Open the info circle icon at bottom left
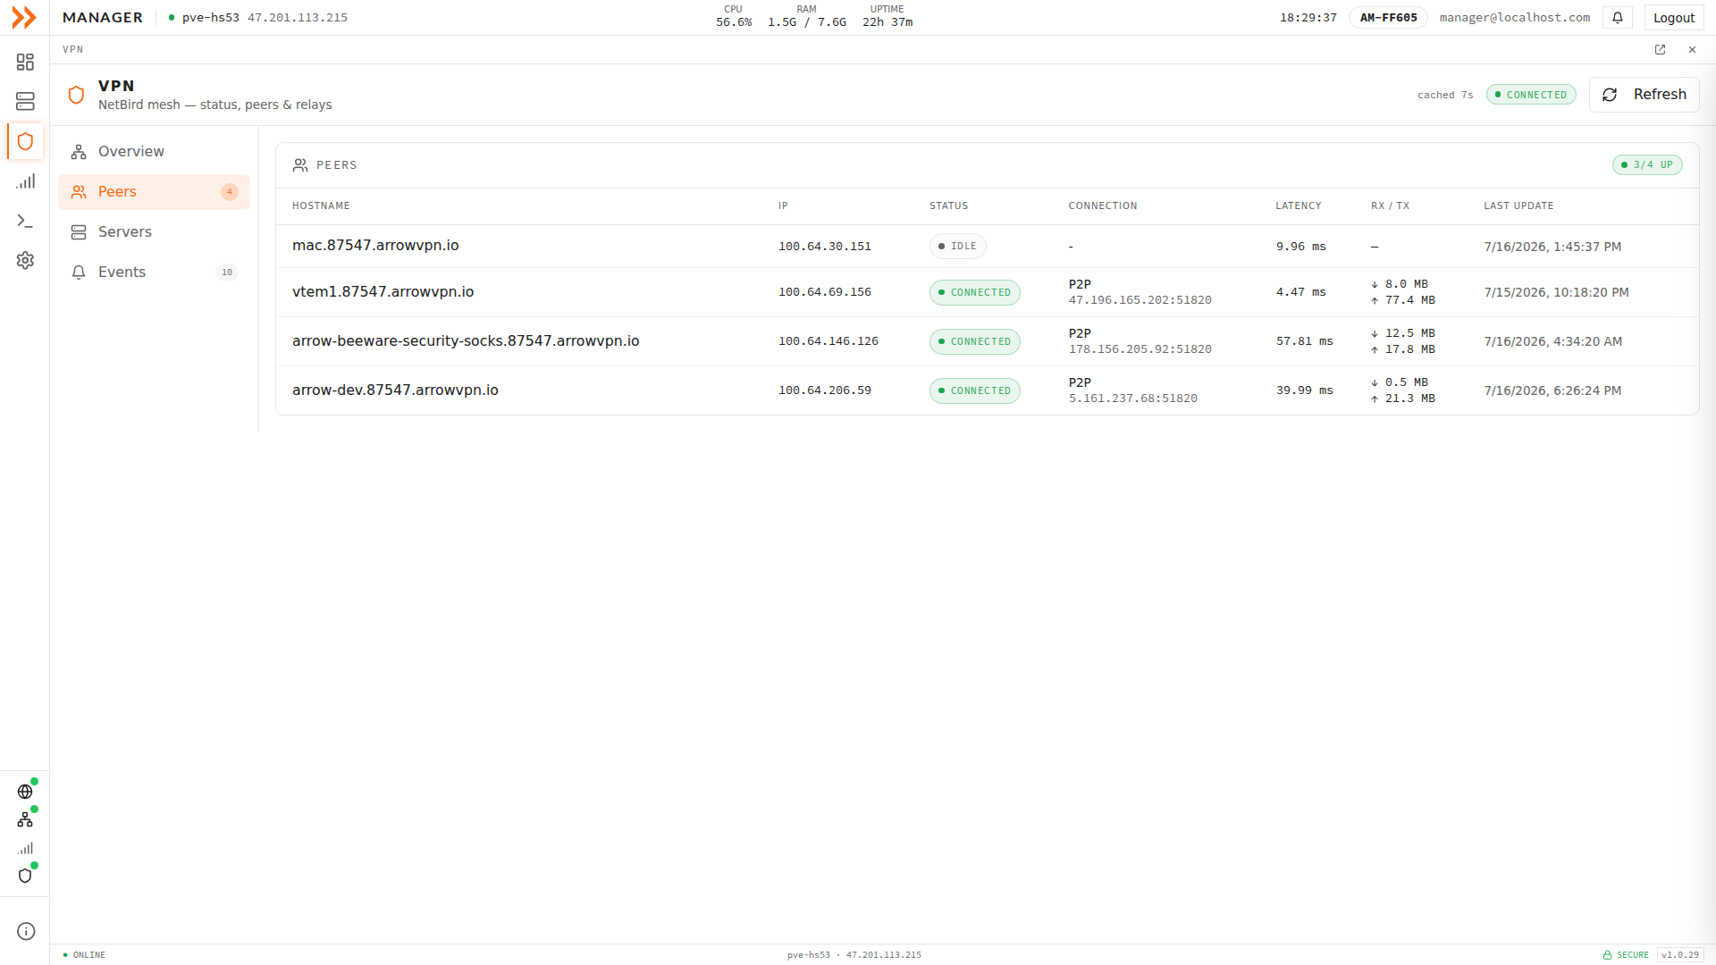The height and width of the screenshot is (965, 1716). coord(26,931)
